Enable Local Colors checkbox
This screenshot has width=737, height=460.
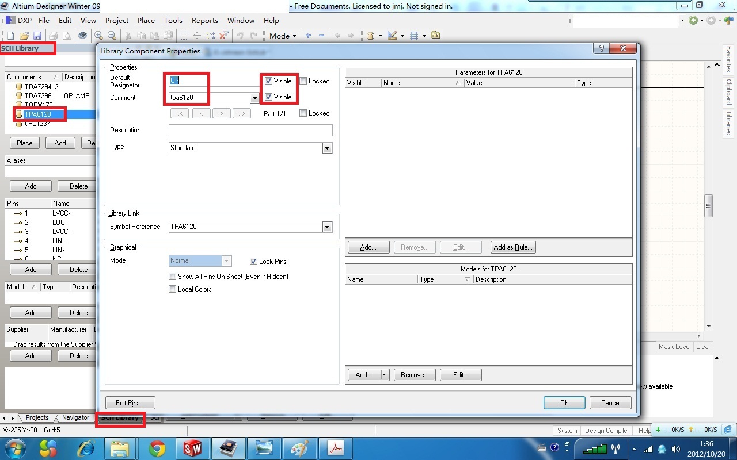[x=172, y=289]
